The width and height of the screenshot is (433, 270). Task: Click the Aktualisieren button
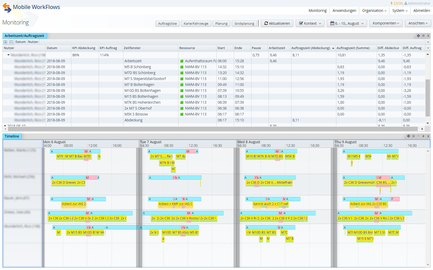(x=277, y=23)
